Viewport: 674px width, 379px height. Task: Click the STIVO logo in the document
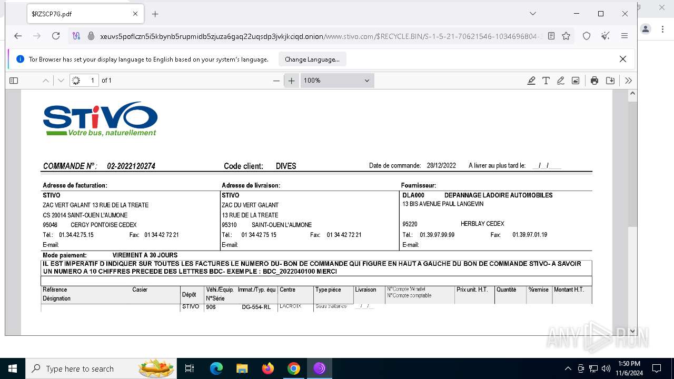point(100,119)
